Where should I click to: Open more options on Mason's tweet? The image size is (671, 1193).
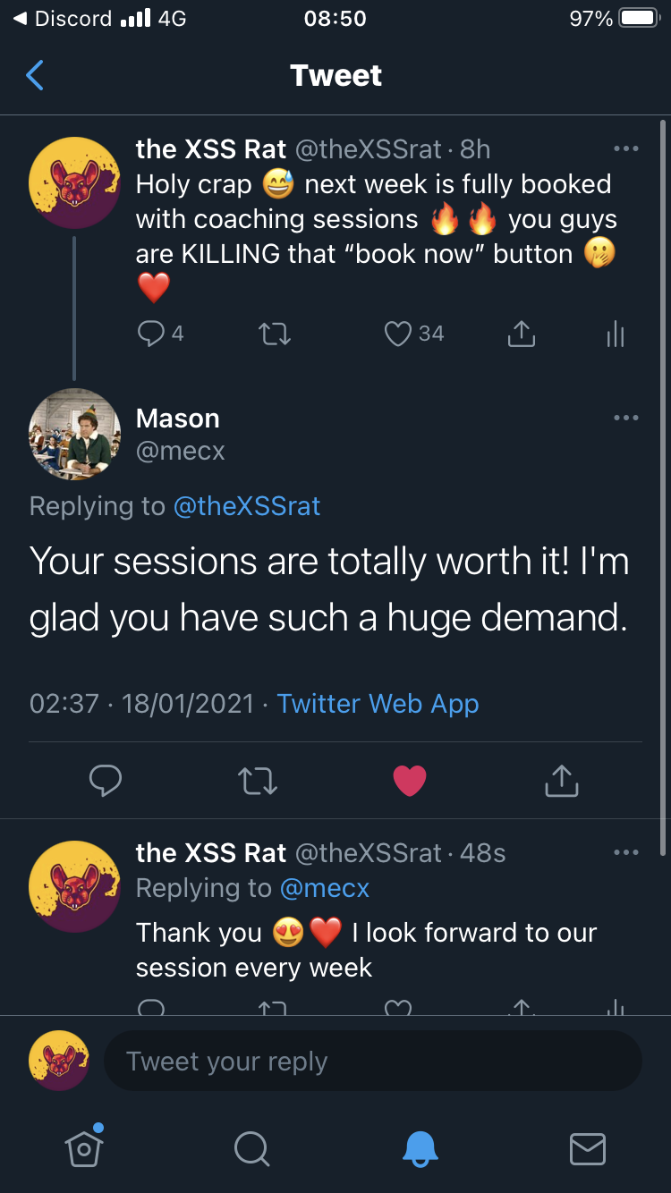626,418
